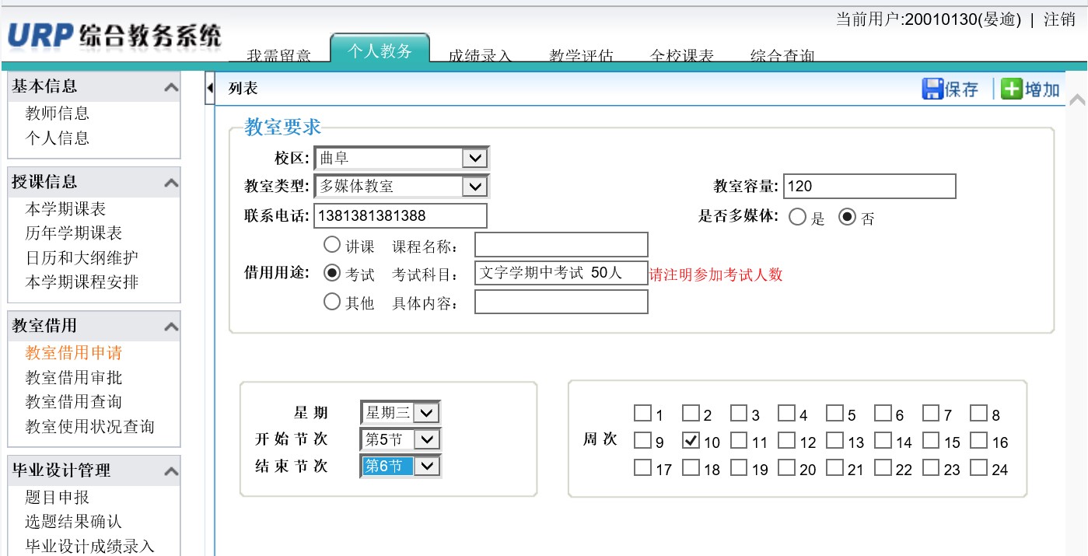Collapse the 基本信息 panel chevron
The height and width of the screenshot is (556, 1088).
click(x=171, y=88)
